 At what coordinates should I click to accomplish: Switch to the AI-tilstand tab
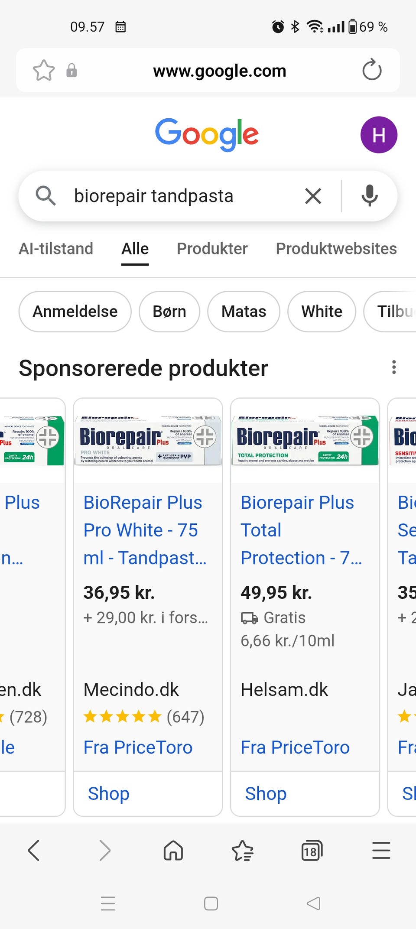[x=56, y=249]
